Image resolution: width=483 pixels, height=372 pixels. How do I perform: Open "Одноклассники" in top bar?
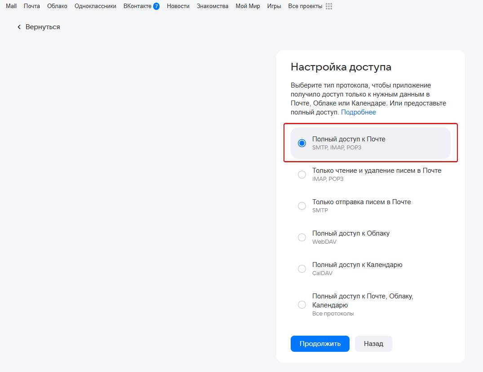[x=95, y=6]
